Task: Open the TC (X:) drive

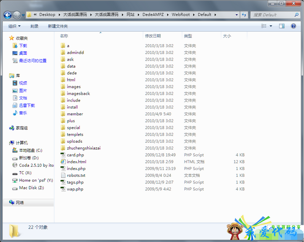Action: (25, 173)
